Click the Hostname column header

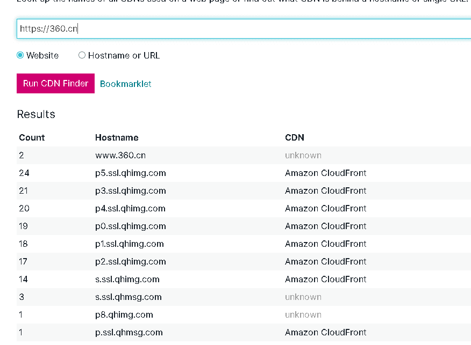click(117, 137)
